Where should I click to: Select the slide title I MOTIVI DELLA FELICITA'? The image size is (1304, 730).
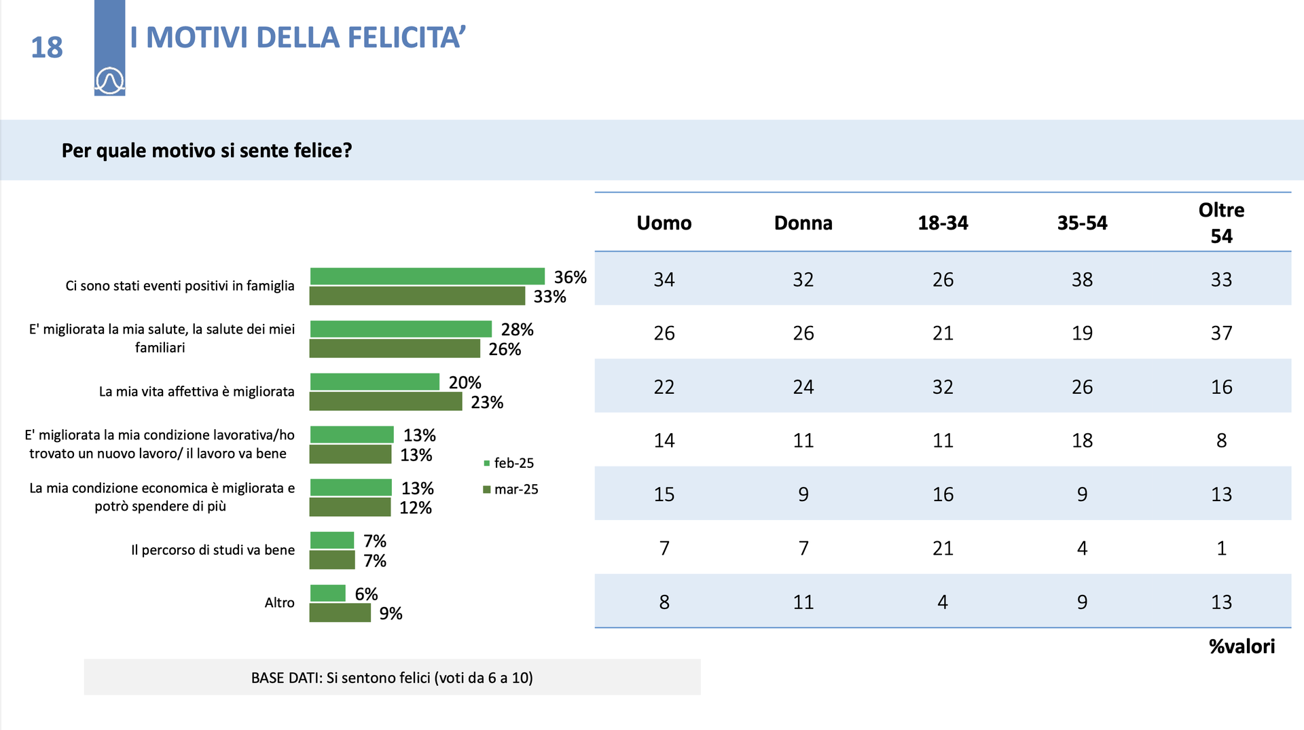[x=297, y=37]
